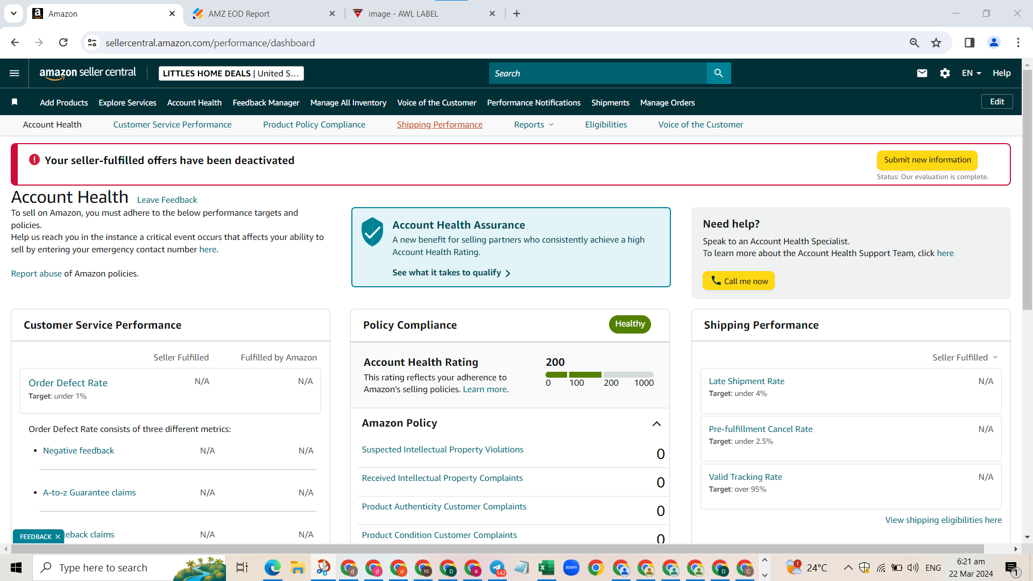Bookmark this page with the star icon
Image resolution: width=1033 pixels, height=581 pixels.
click(936, 42)
